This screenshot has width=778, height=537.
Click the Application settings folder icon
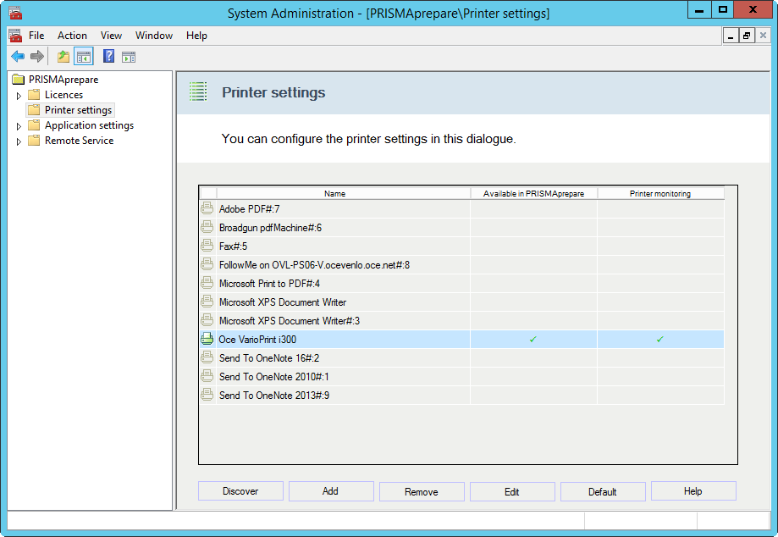[x=34, y=125]
